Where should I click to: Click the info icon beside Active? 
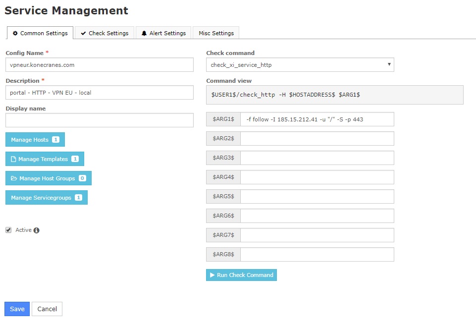pos(37,230)
